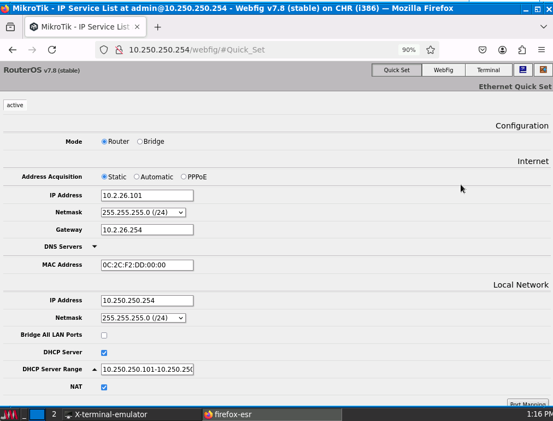Click the 90% zoom indicator in the address bar
The height and width of the screenshot is (421, 553).
409,50
